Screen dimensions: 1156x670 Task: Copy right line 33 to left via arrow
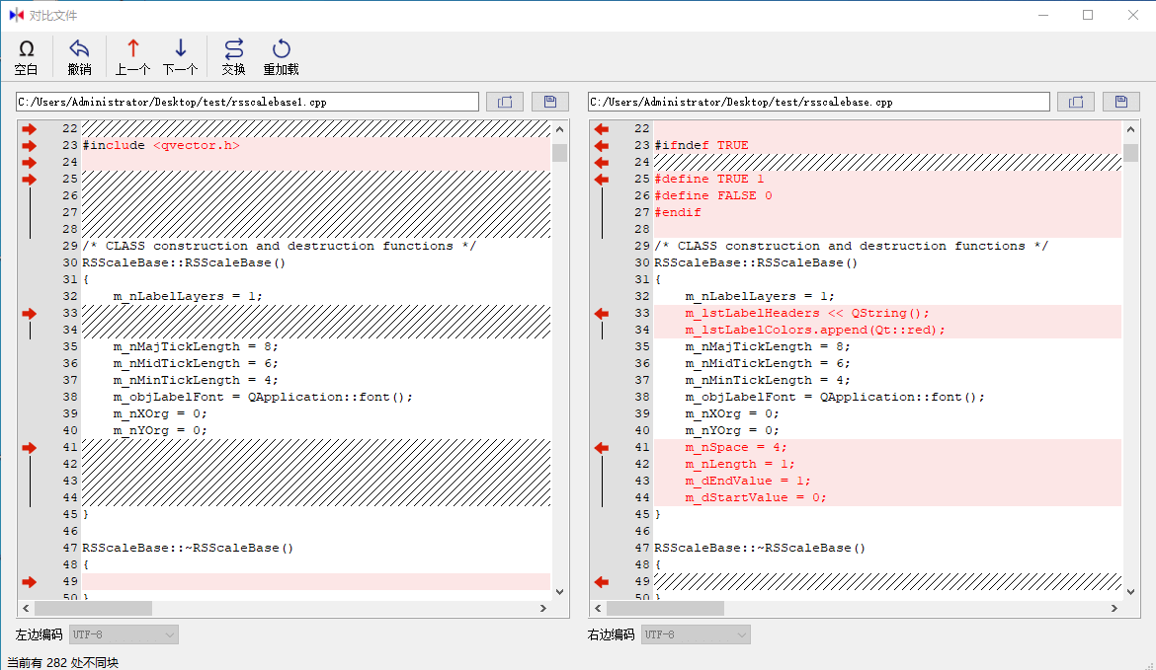click(x=601, y=314)
